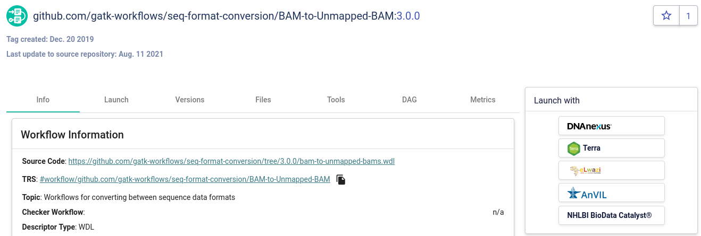Open the GitHub source code link
The height and width of the screenshot is (236, 701).
[231, 161]
